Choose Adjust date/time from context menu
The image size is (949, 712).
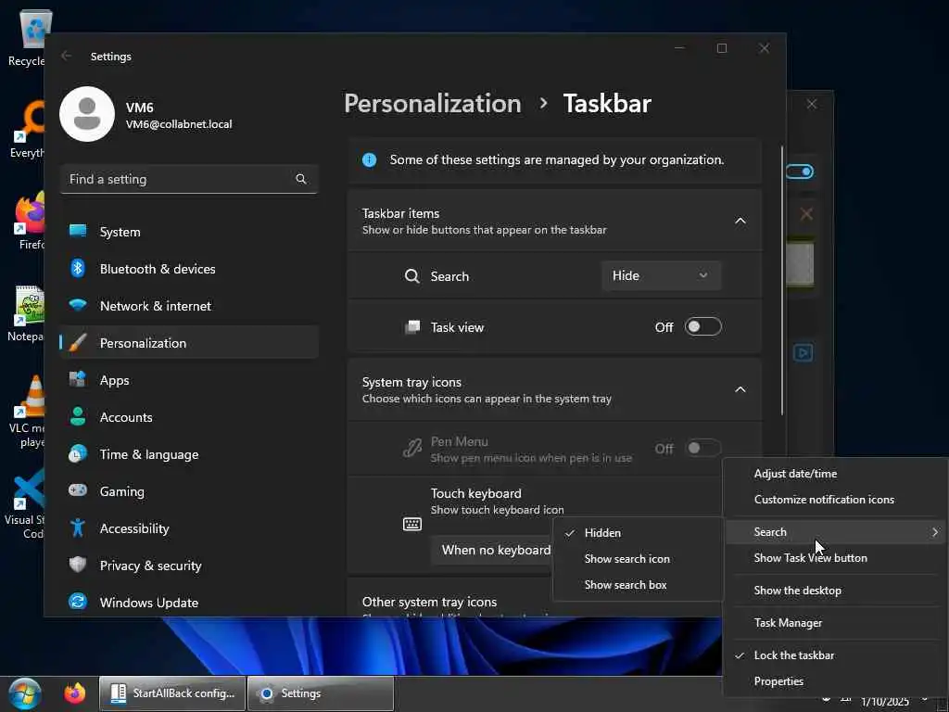[x=835, y=474]
